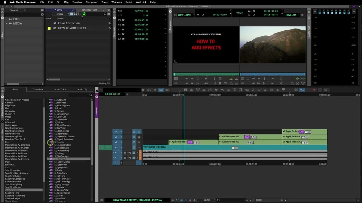Click the AP button in timeline toolbar
The height and width of the screenshot is (203, 362).
pyautogui.click(x=216, y=90)
